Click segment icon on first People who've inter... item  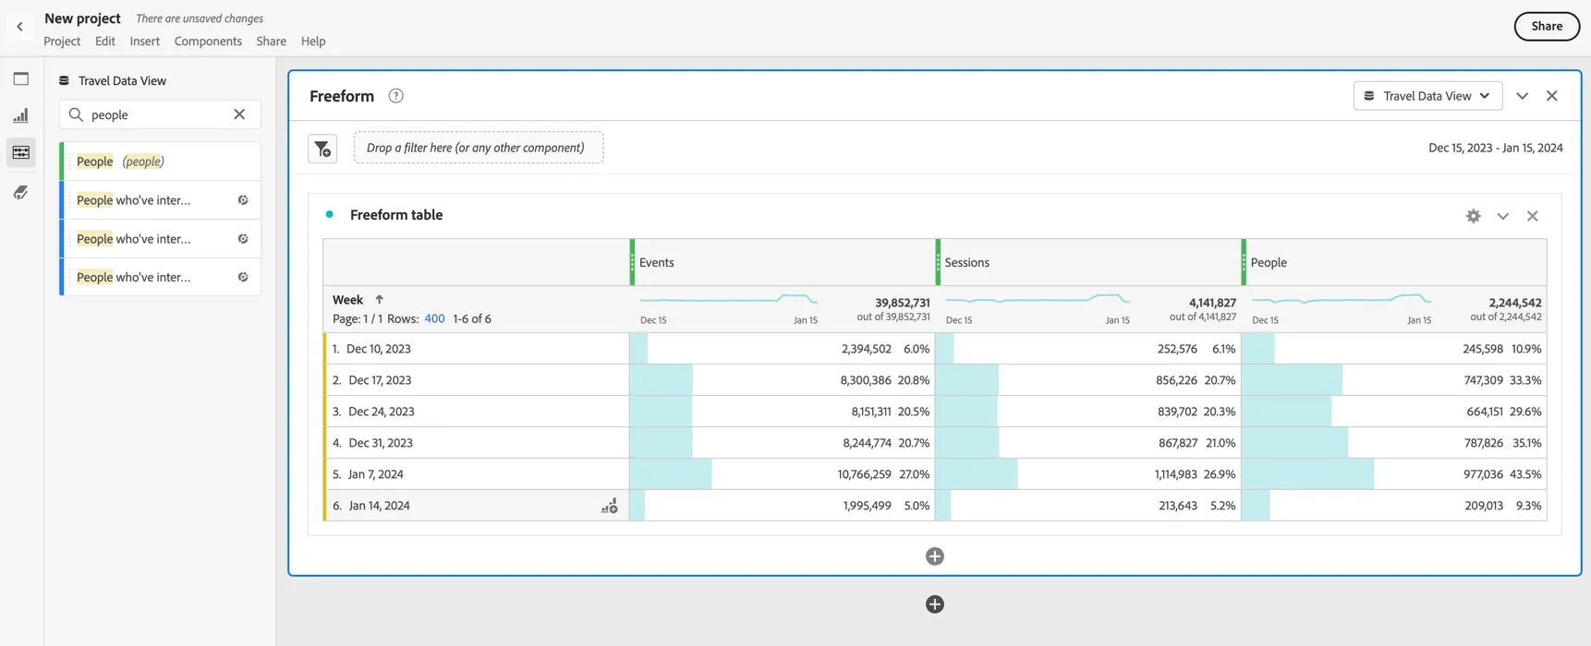click(243, 200)
